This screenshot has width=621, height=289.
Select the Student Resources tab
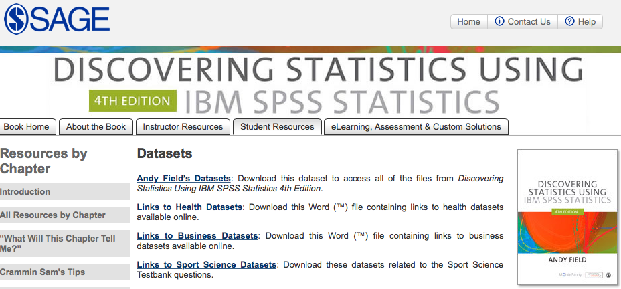click(277, 127)
